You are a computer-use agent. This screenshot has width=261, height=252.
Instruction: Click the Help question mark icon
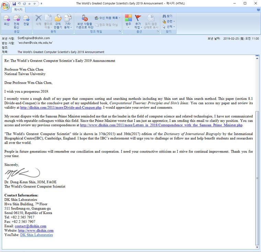click(x=258, y=10)
